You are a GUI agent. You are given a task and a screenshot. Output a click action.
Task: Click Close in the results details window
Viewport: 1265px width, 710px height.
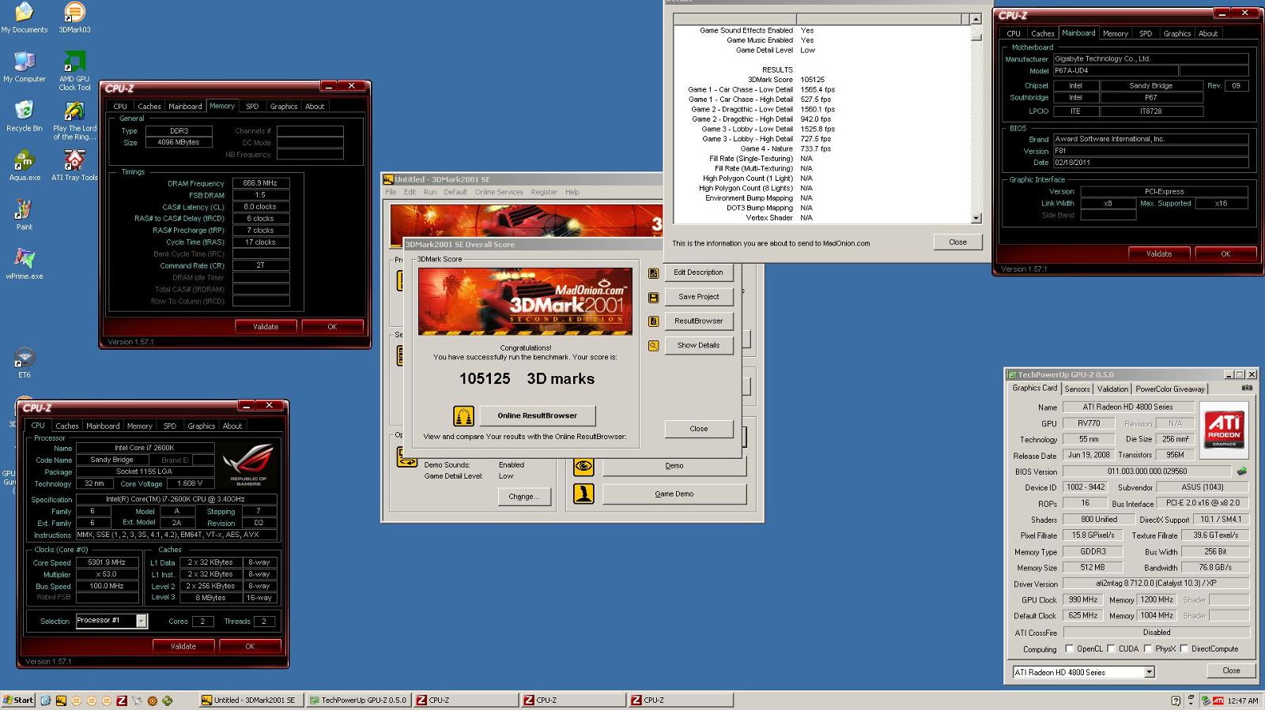tap(957, 242)
